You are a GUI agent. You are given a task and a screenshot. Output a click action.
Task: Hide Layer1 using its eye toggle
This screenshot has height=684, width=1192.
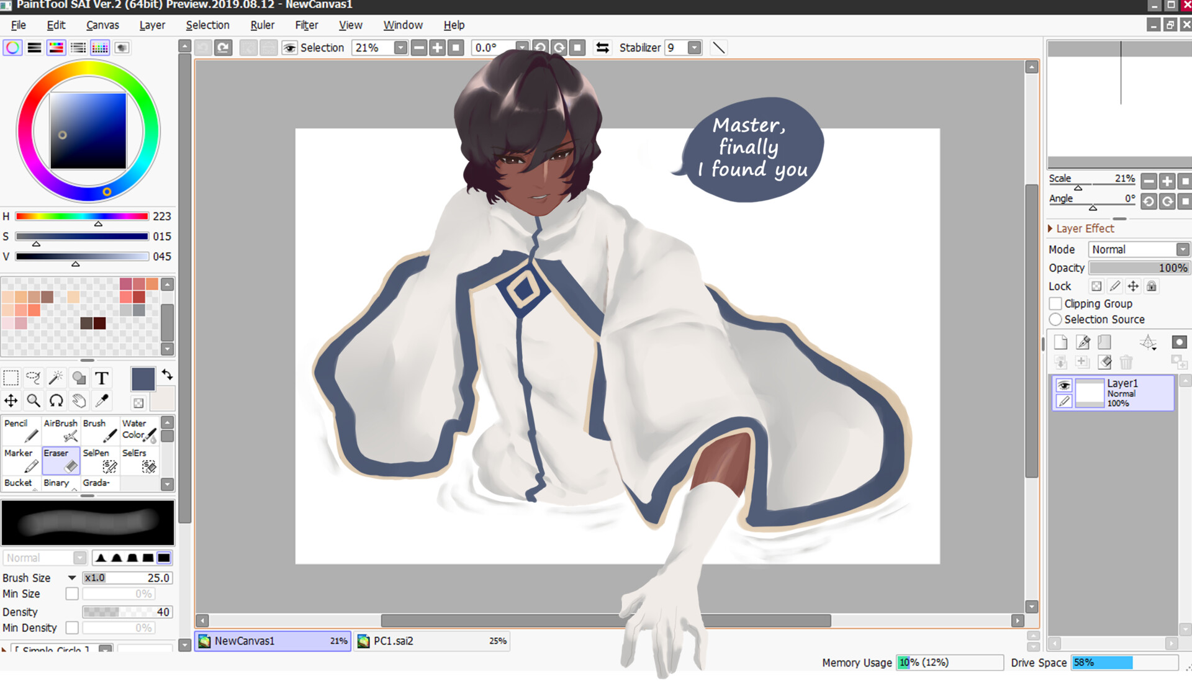tap(1064, 384)
